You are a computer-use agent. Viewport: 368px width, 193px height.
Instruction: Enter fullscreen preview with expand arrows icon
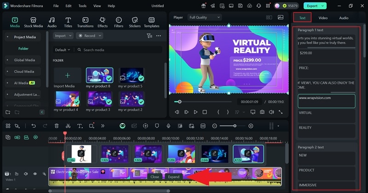tap(281, 112)
